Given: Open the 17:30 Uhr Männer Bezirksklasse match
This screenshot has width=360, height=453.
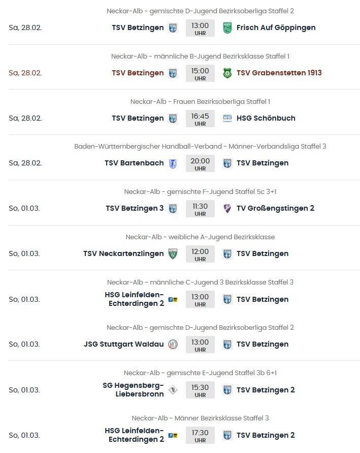Looking at the screenshot, I should [x=200, y=435].
